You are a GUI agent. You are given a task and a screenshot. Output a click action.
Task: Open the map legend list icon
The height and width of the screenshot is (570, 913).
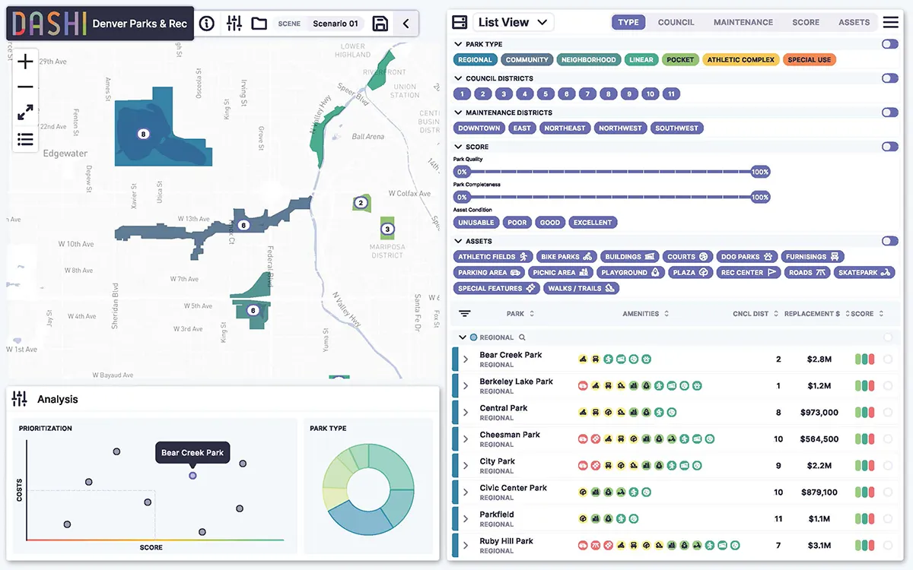coord(25,139)
